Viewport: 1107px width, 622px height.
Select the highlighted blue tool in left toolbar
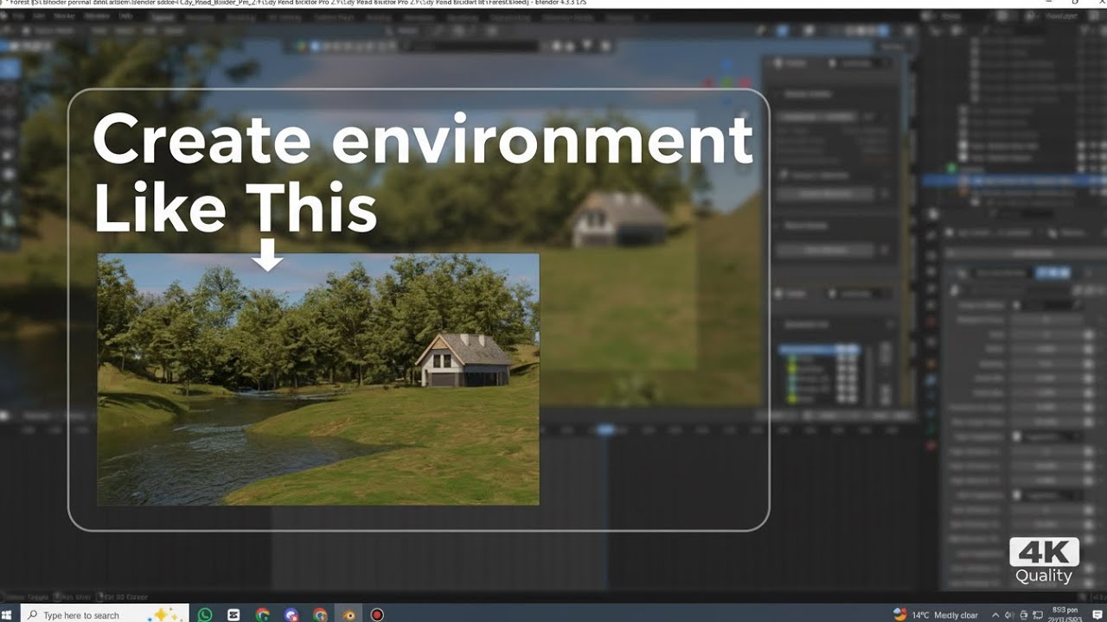(10, 69)
